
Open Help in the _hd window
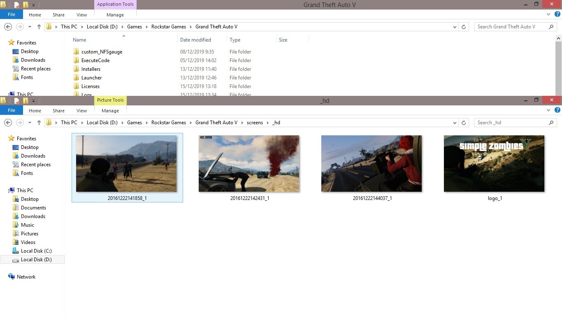557,110
